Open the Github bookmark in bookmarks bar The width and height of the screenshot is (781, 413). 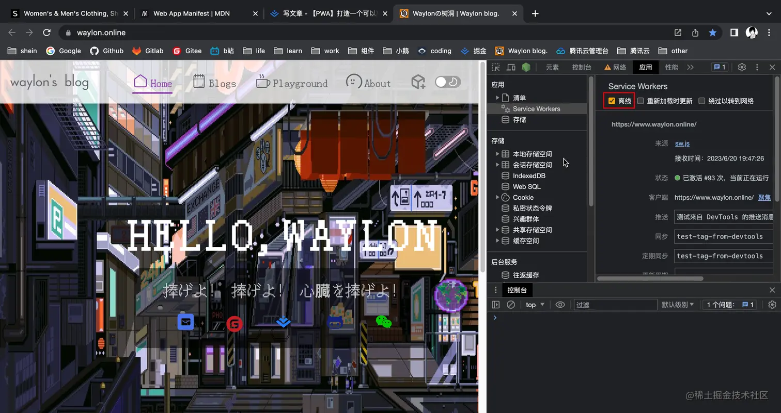pos(107,51)
